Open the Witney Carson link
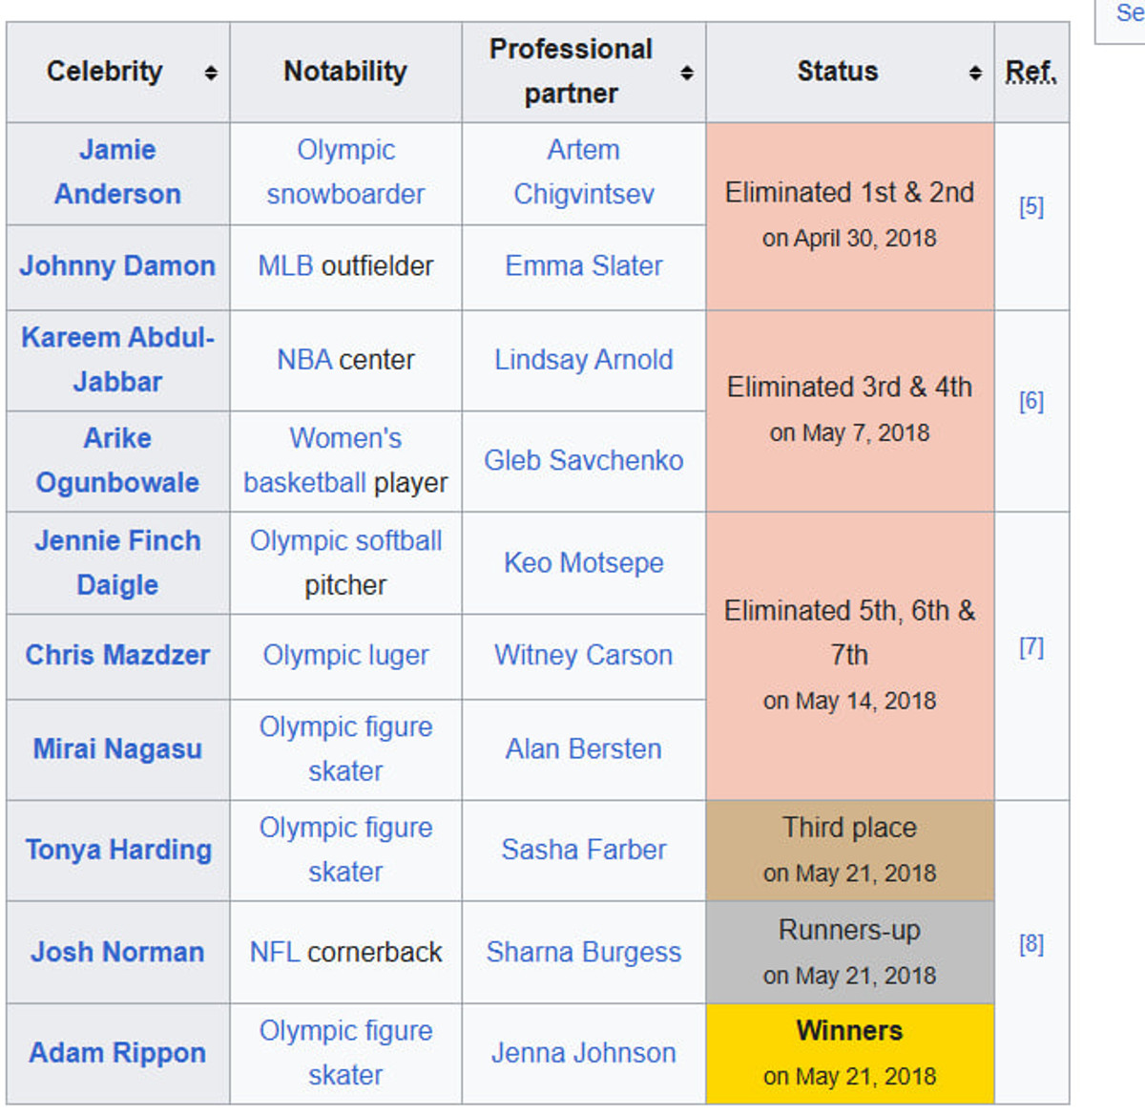 583,655
